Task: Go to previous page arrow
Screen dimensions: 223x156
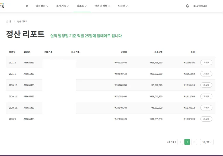Action: tap(180, 142)
